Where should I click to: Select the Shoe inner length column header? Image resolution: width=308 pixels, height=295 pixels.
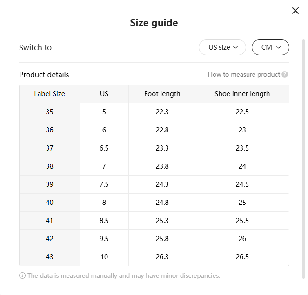[x=242, y=94]
